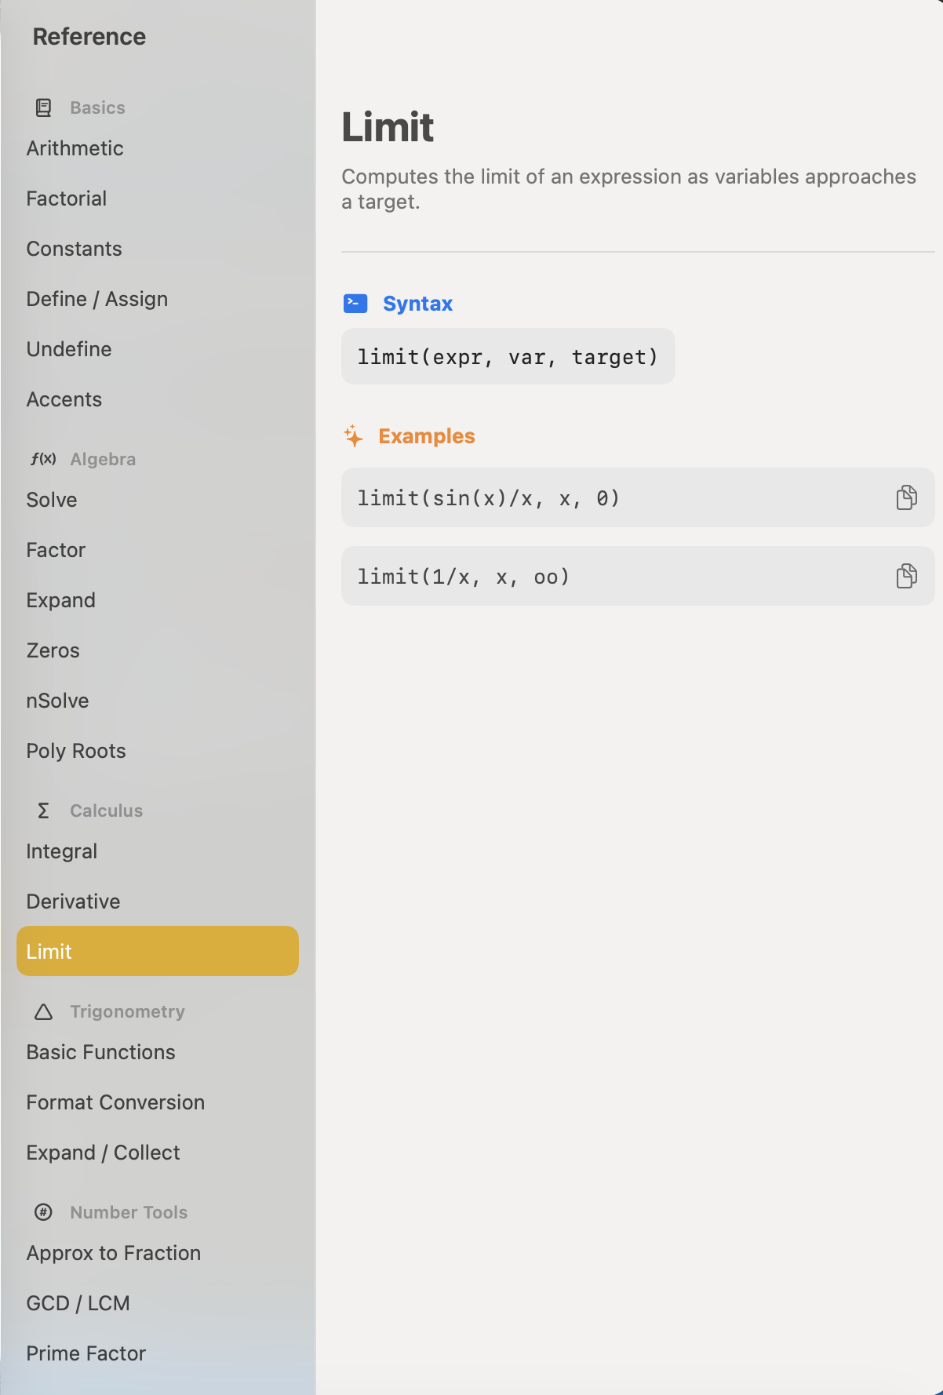Click the Syntax terminal icon

(355, 304)
